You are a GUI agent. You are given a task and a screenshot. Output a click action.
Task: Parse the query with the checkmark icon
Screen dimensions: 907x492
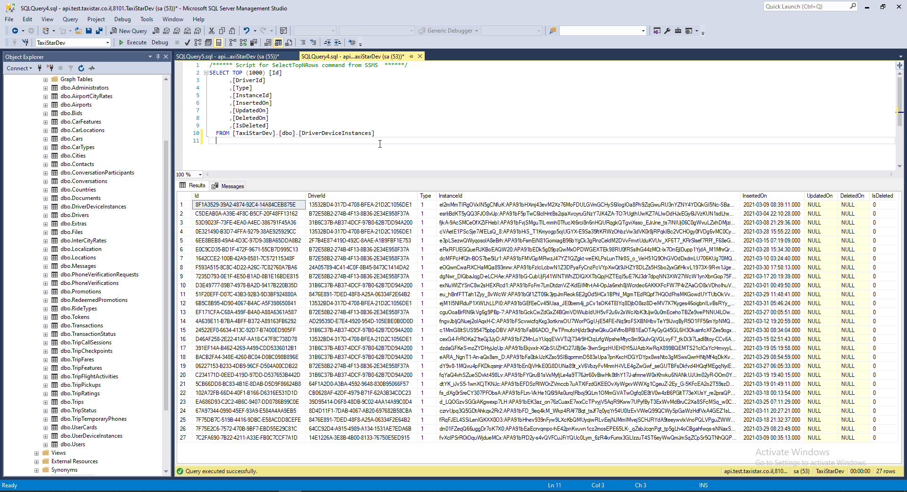[x=187, y=42]
